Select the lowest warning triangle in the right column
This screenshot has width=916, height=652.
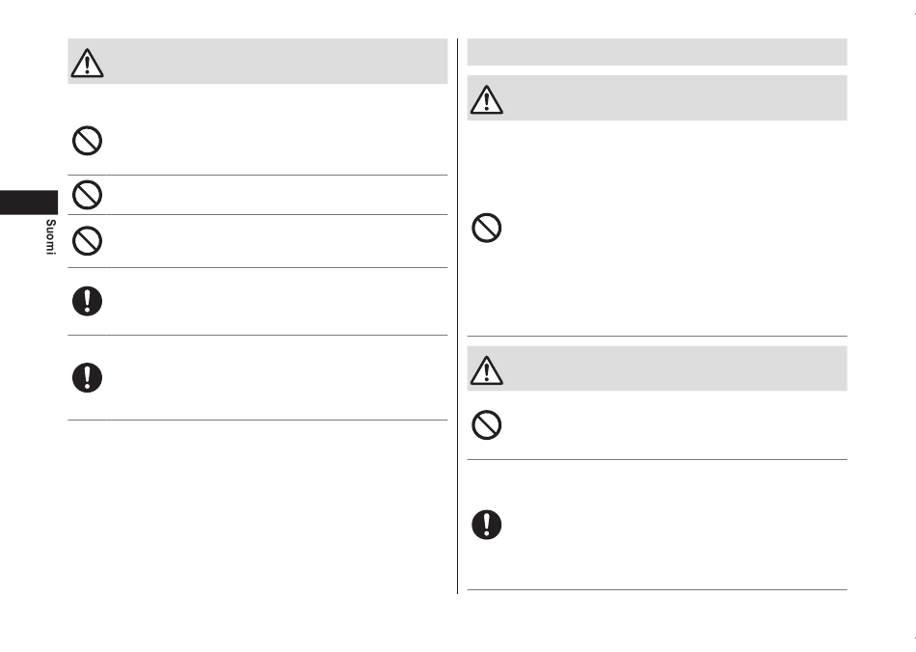tap(487, 369)
